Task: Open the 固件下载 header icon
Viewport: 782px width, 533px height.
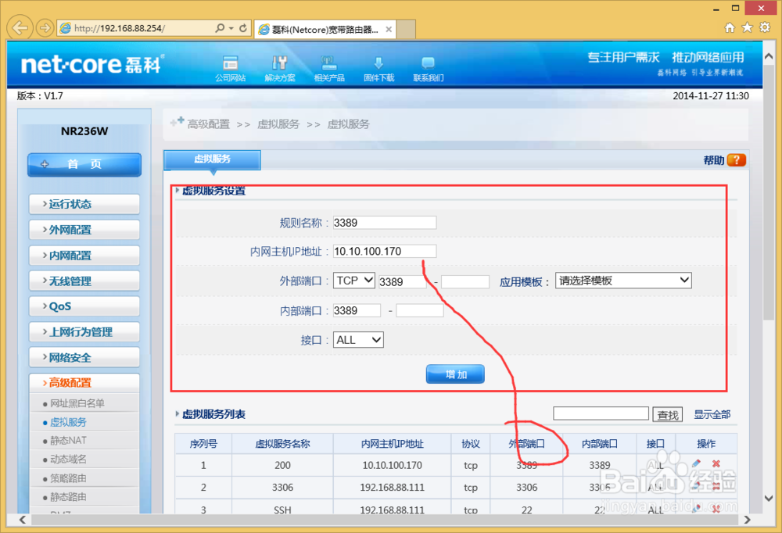Action: coord(378,68)
